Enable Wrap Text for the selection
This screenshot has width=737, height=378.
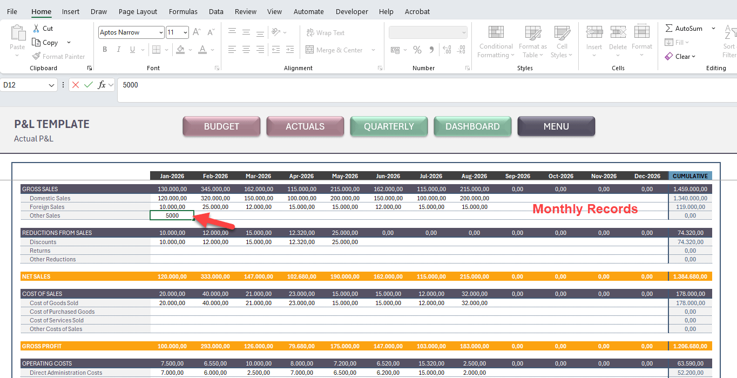(326, 32)
